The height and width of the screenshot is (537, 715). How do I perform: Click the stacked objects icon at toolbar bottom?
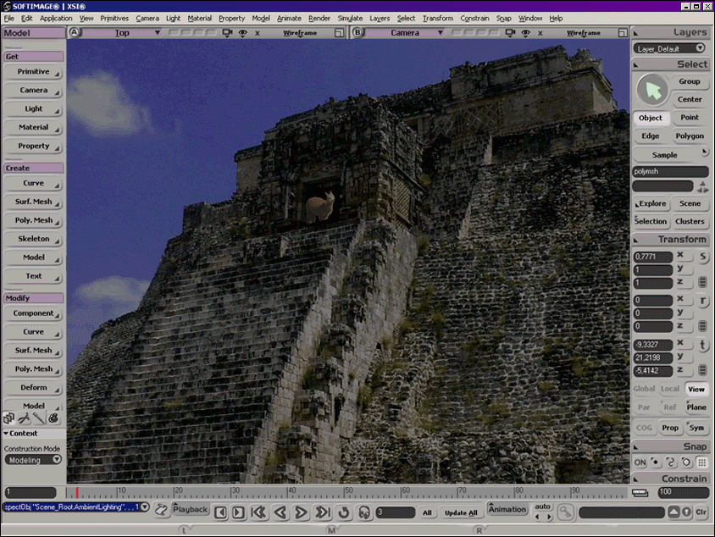pos(10,418)
